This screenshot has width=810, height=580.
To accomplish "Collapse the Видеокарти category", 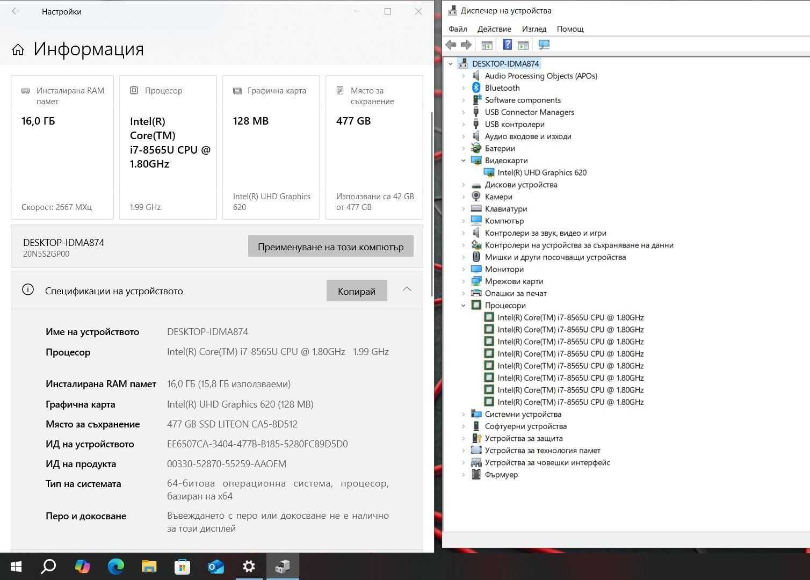I will pyautogui.click(x=464, y=160).
